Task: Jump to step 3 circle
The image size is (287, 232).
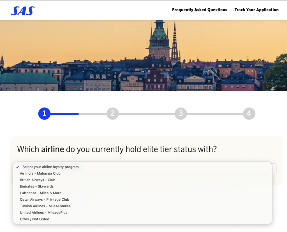Action: [181, 114]
